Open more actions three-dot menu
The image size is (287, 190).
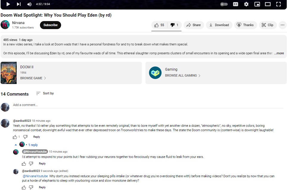283,25
